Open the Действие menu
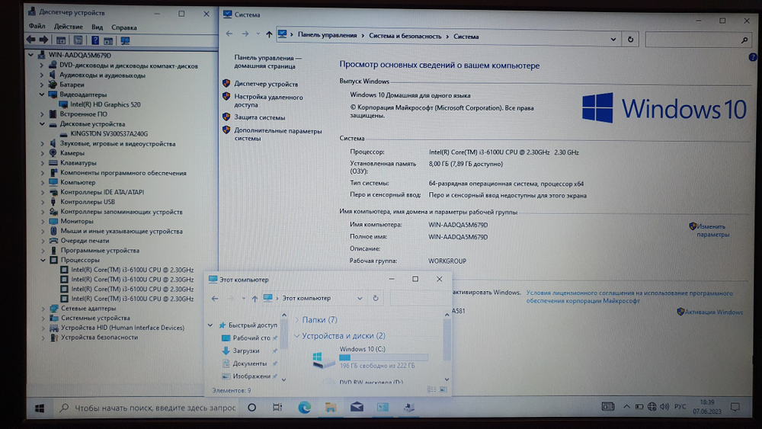762x429 pixels. pyautogui.click(x=68, y=27)
